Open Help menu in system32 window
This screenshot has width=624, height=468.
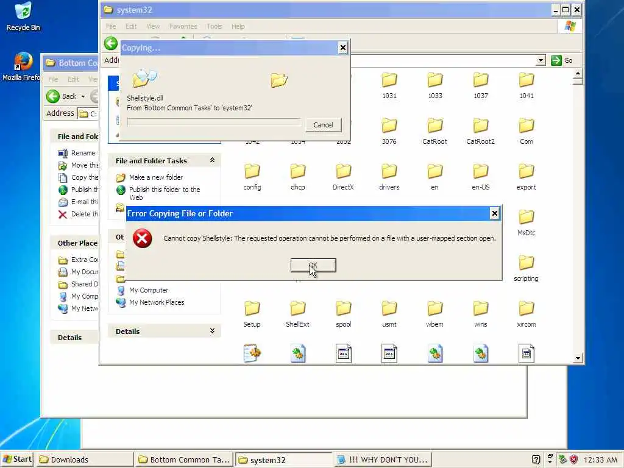[x=238, y=26]
